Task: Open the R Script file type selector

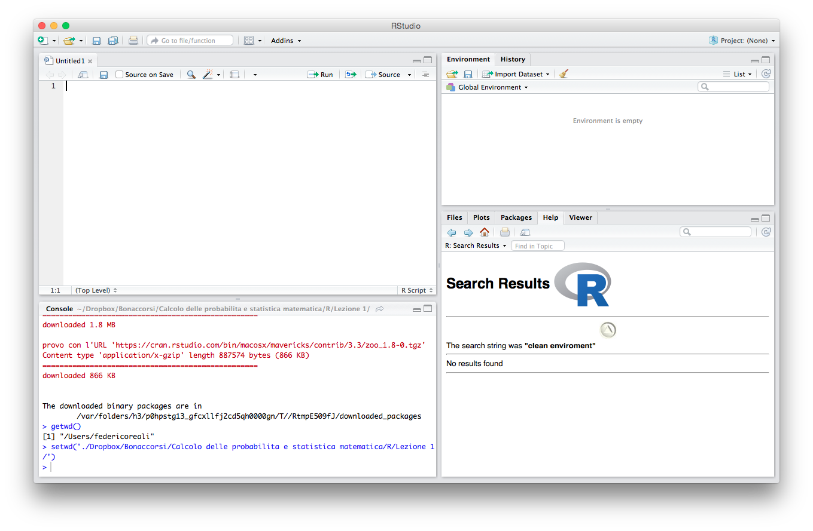Action: [x=417, y=290]
